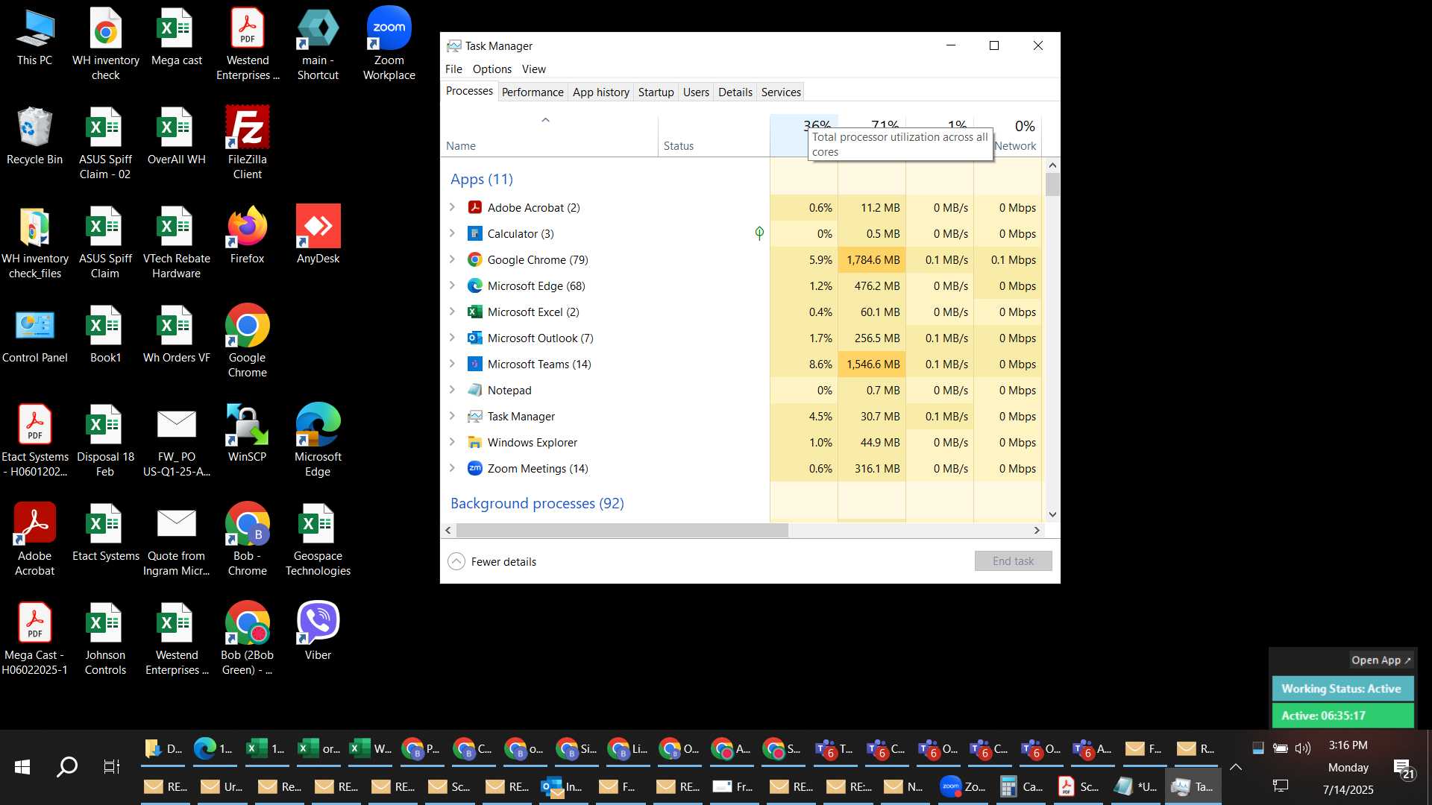The image size is (1432, 805).
Task: Open the Options menu in Task Manager
Action: click(492, 69)
